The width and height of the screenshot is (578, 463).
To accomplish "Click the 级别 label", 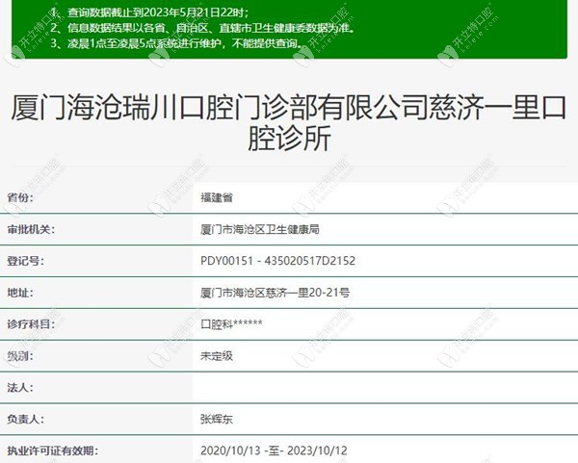I will click(x=20, y=356).
